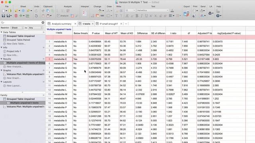255x143 pixels.
Task: Open the Helvetica font dropdown
Action: tap(153, 10)
